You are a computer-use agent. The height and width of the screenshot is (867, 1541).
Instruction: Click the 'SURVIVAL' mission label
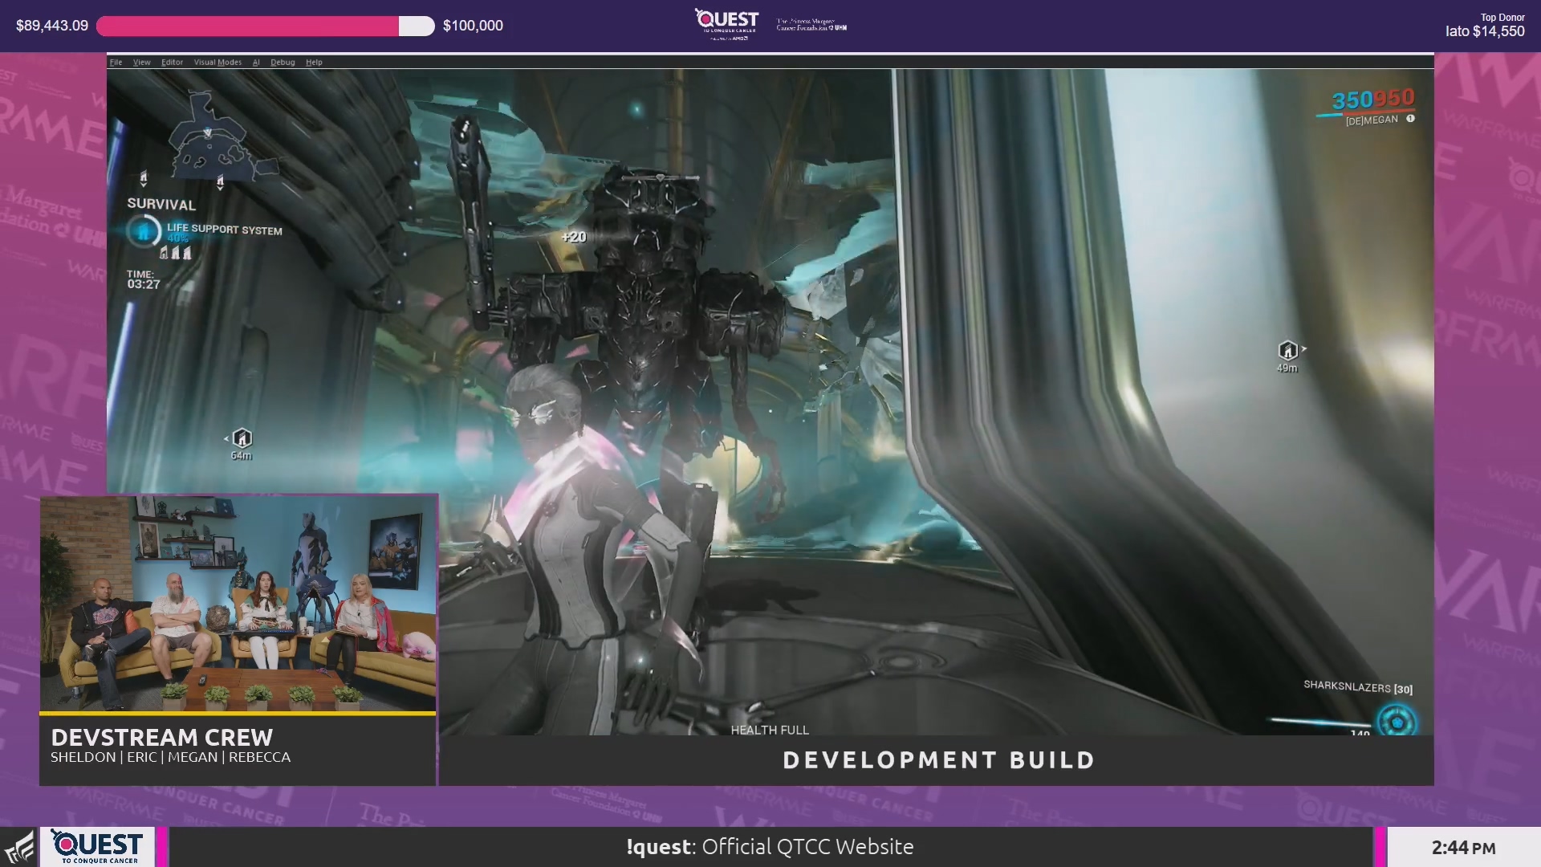click(161, 204)
